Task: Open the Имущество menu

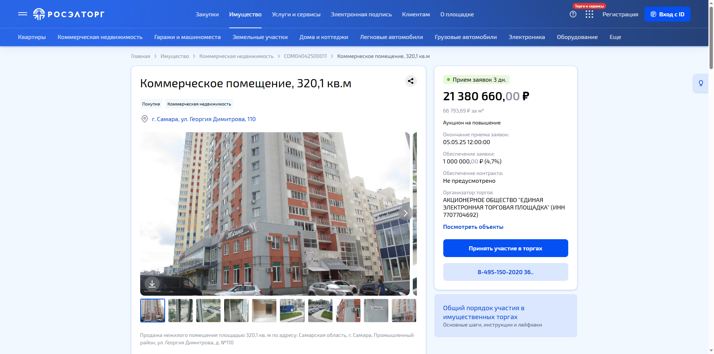Action: coord(245,14)
